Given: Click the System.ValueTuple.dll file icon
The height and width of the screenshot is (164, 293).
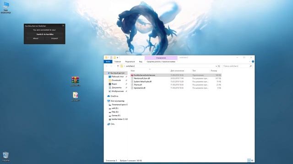Looking at the screenshot, I should (132, 82).
